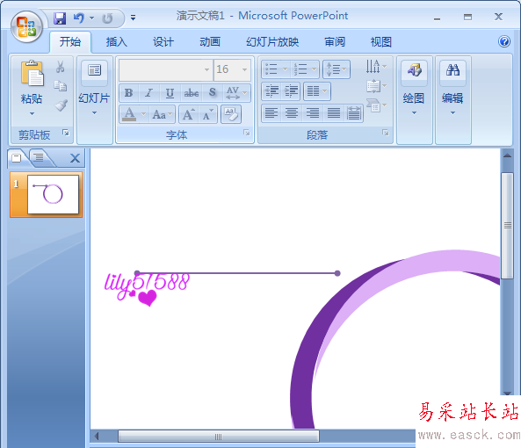This screenshot has height=448, width=521.
Task: Expand the numbering list dropdown arrow
Action: coord(314,69)
